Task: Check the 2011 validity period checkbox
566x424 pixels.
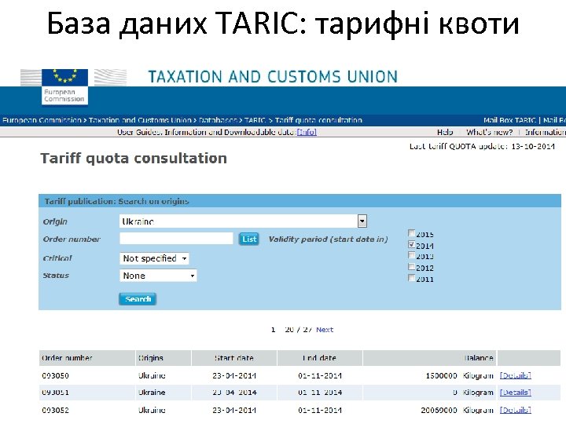Action: 411,278
